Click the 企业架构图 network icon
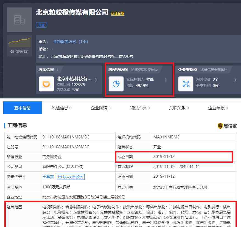This screenshot has height=227, width=241. point(186,84)
